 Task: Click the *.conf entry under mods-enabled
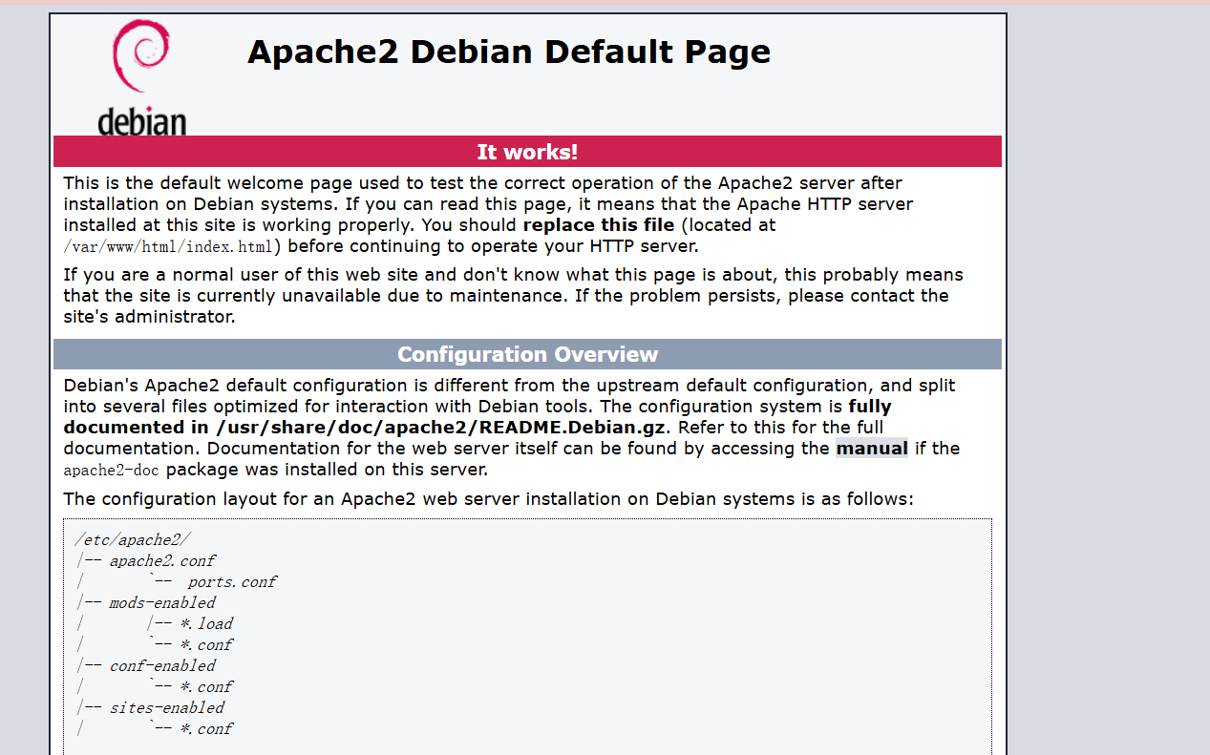tap(206, 645)
